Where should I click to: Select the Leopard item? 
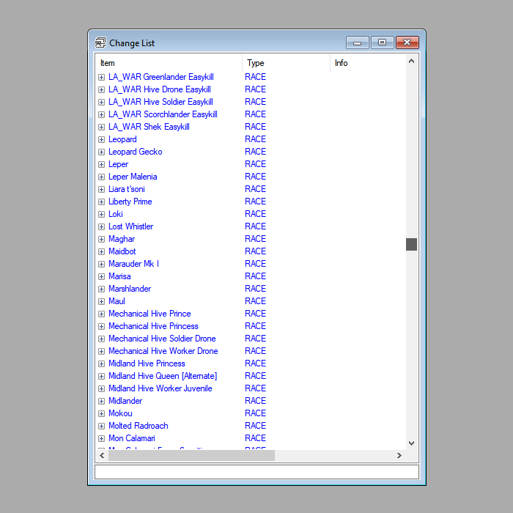122,139
